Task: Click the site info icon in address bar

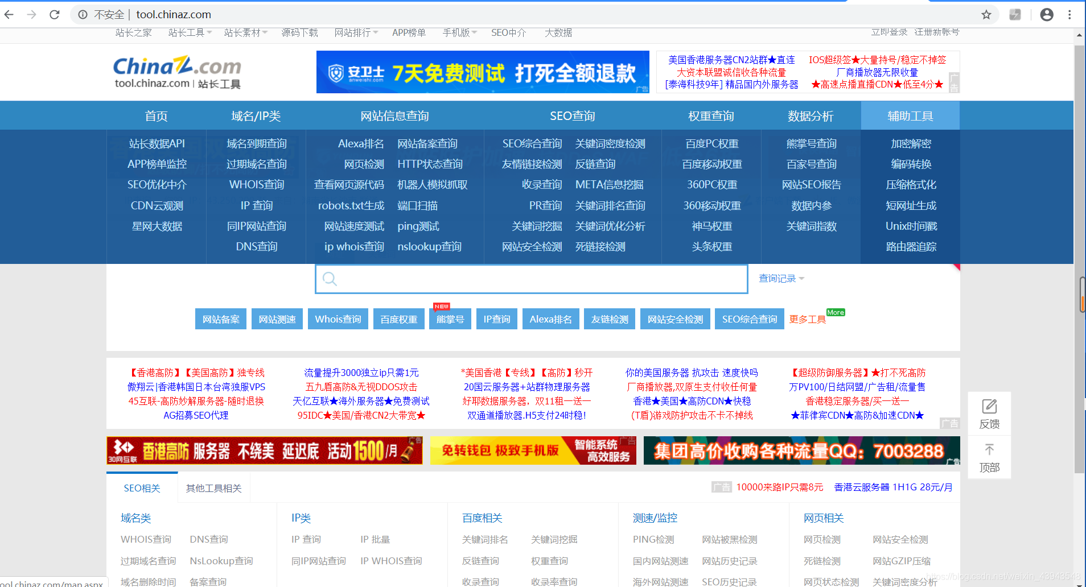Action: [x=83, y=15]
